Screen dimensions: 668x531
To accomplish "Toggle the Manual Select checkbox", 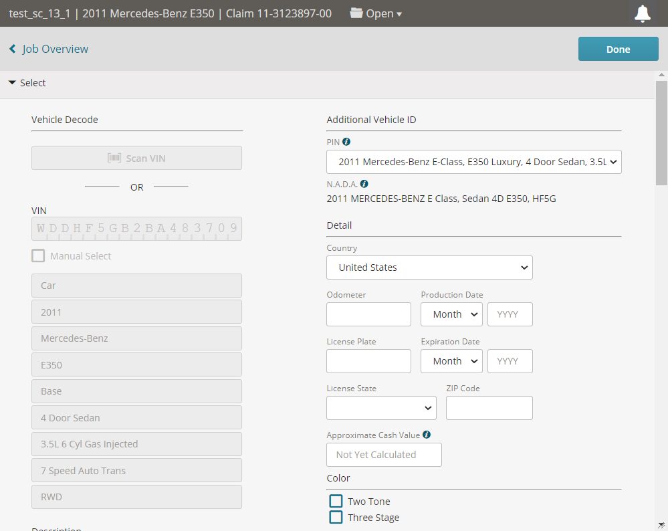I will [x=38, y=255].
